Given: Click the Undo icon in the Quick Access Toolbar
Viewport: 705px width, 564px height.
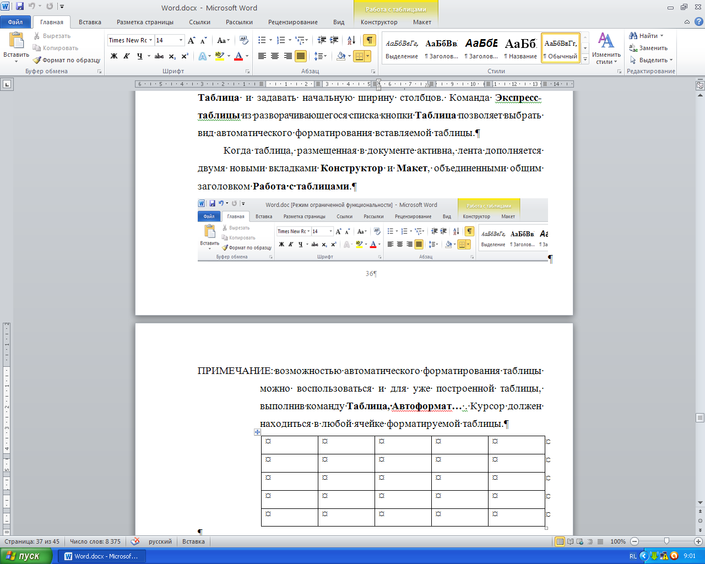Looking at the screenshot, I should 31,7.
